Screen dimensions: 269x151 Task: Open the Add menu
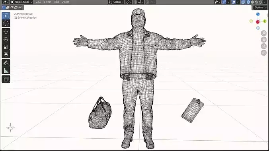[x=56, y=2]
